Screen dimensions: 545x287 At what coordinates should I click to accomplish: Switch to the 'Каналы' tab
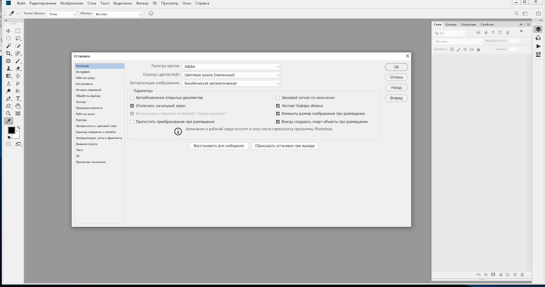point(451,24)
